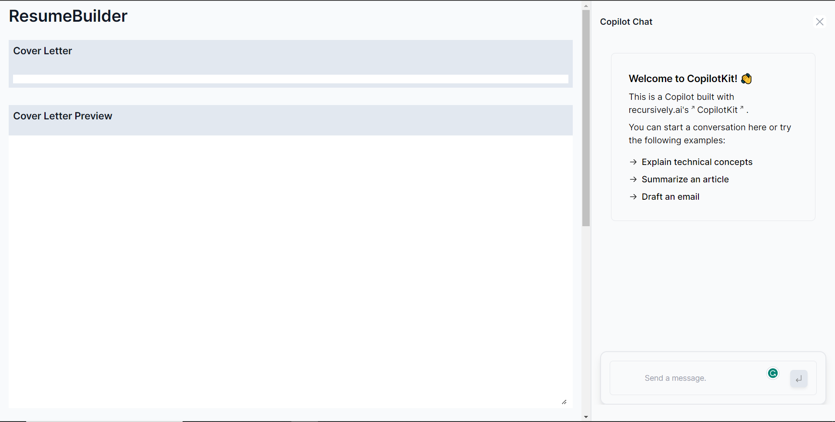The image size is (835, 422).
Task: Click the Cover Letter Preview heading
Action: click(x=63, y=116)
